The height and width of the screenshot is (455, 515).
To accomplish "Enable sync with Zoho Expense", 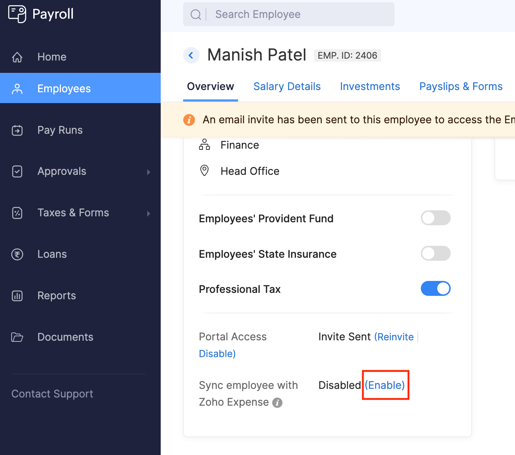I will tap(385, 385).
